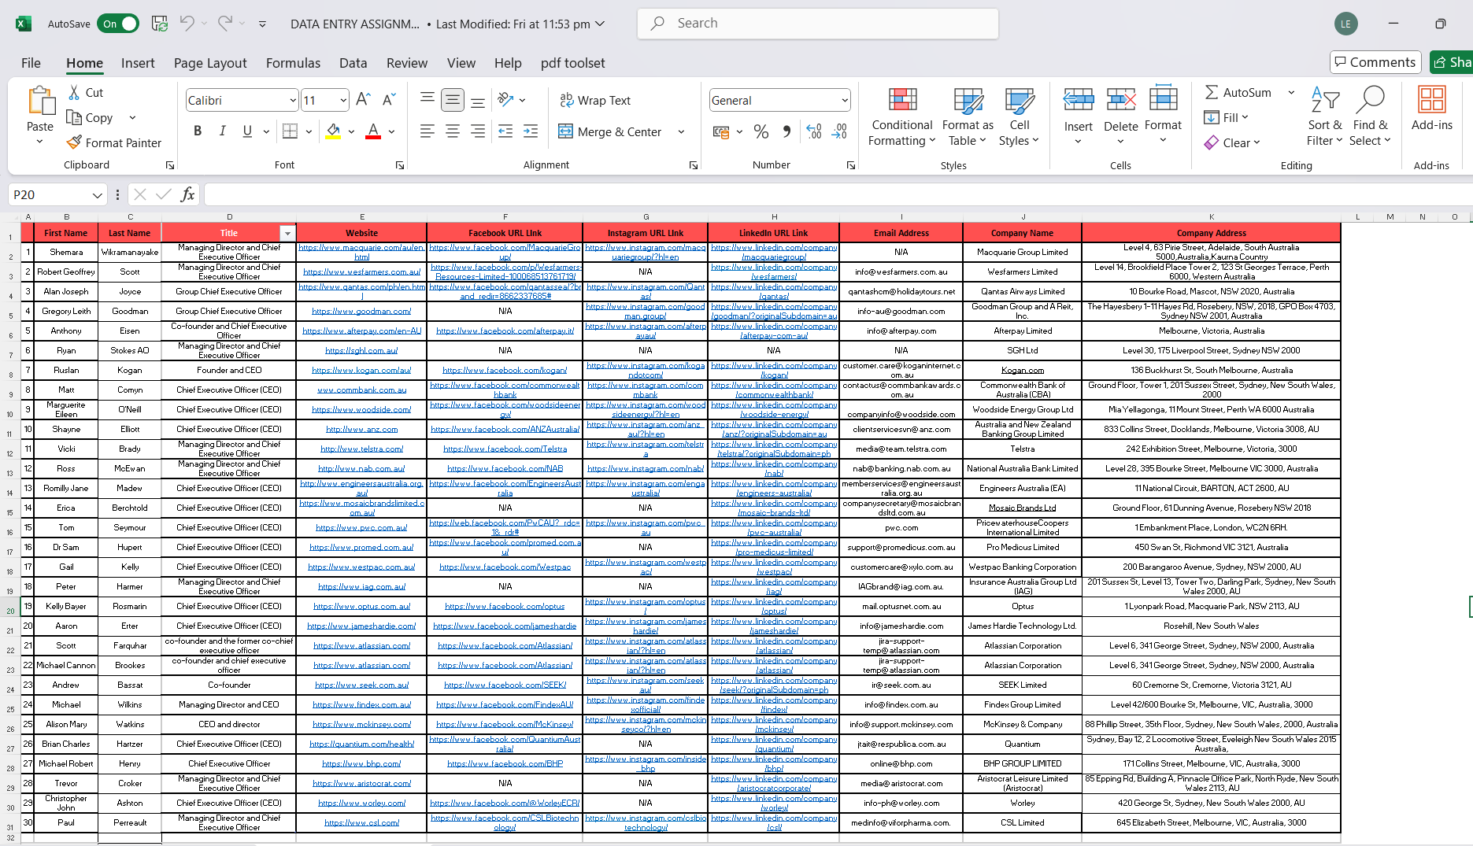Open Conditional Formatting menu
The width and height of the screenshot is (1473, 846).
902,116
